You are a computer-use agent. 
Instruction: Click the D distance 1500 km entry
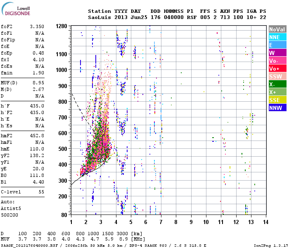108,234
